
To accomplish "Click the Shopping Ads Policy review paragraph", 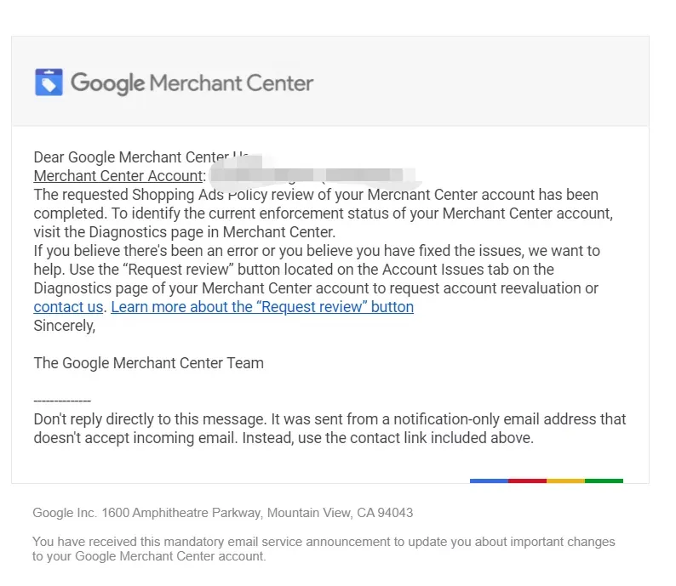I will tap(324, 213).
